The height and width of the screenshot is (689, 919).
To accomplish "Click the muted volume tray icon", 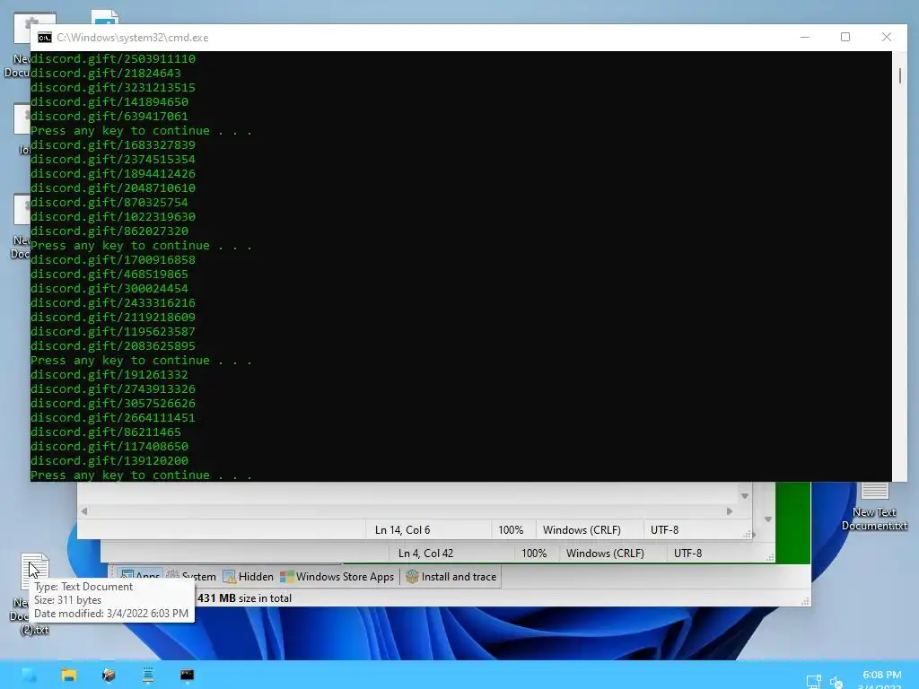I will 836,682.
